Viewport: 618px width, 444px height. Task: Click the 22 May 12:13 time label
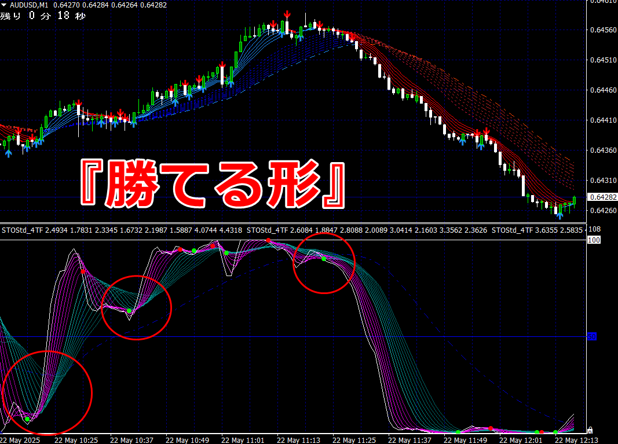tap(576, 440)
